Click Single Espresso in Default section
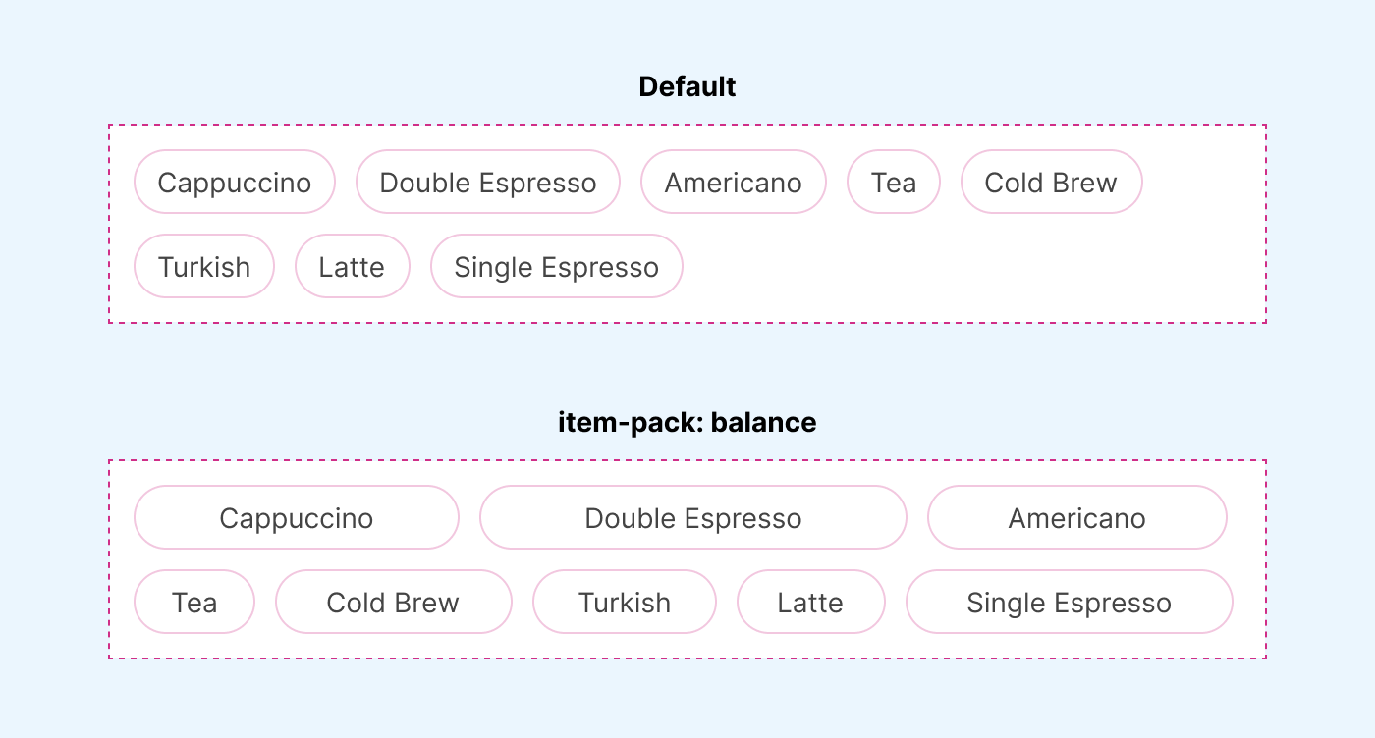The image size is (1375, 738). point(557,267)
